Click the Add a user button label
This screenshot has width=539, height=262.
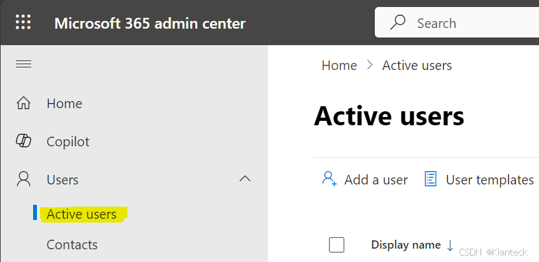tap(376, 179)
